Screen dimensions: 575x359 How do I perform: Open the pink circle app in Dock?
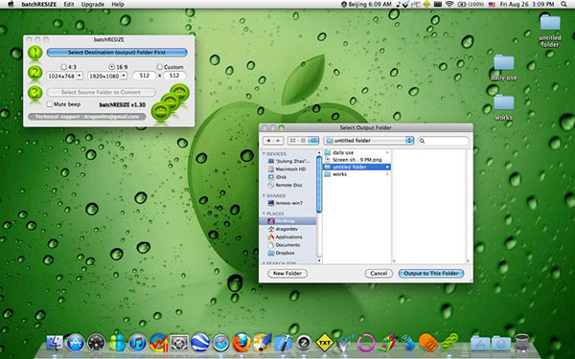coord(366,344)
